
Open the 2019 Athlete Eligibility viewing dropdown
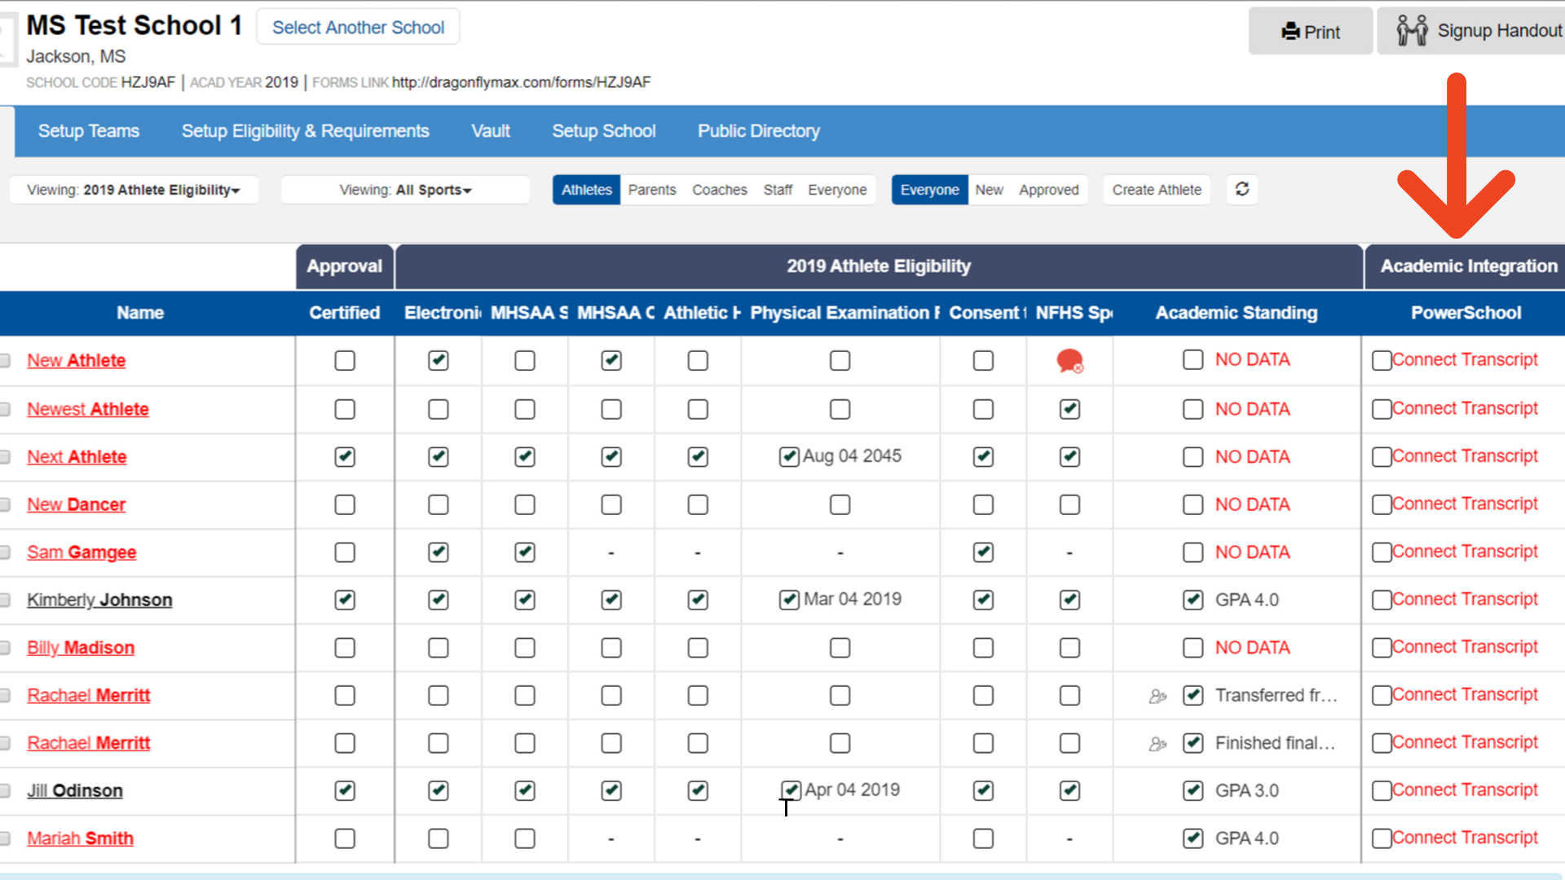pos(134,190)
